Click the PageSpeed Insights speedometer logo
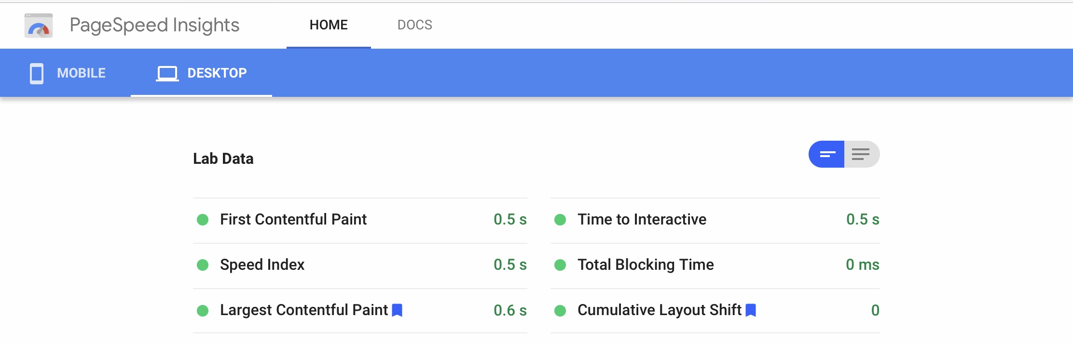 39,25
